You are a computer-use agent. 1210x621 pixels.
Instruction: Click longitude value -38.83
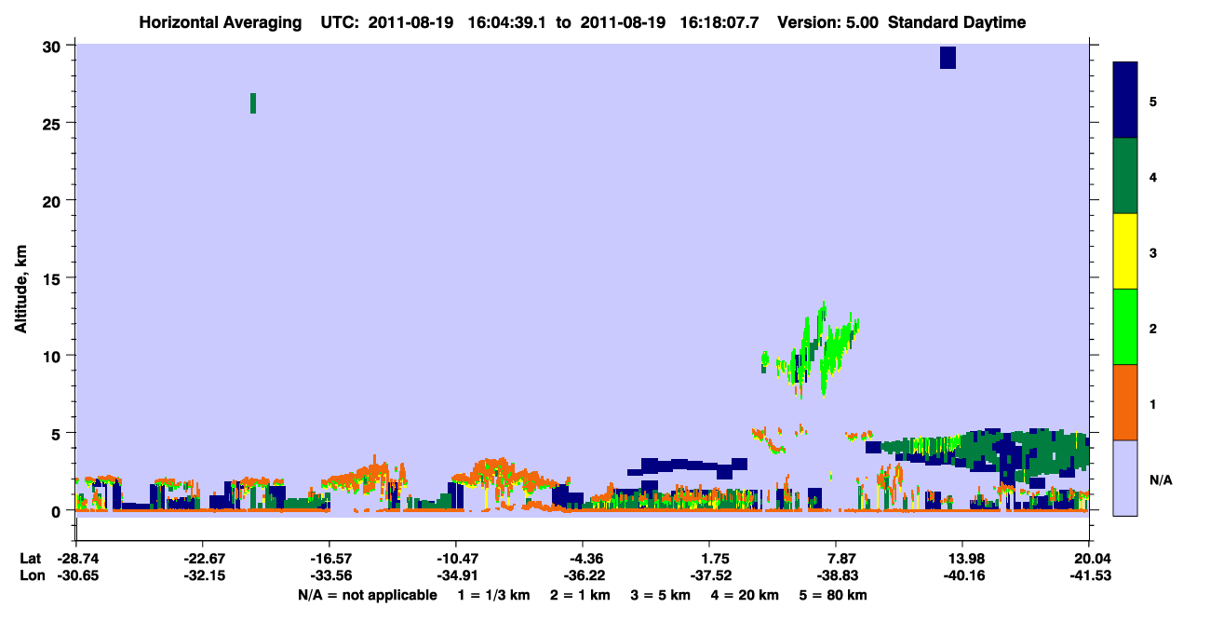click(x=836, y=575)
